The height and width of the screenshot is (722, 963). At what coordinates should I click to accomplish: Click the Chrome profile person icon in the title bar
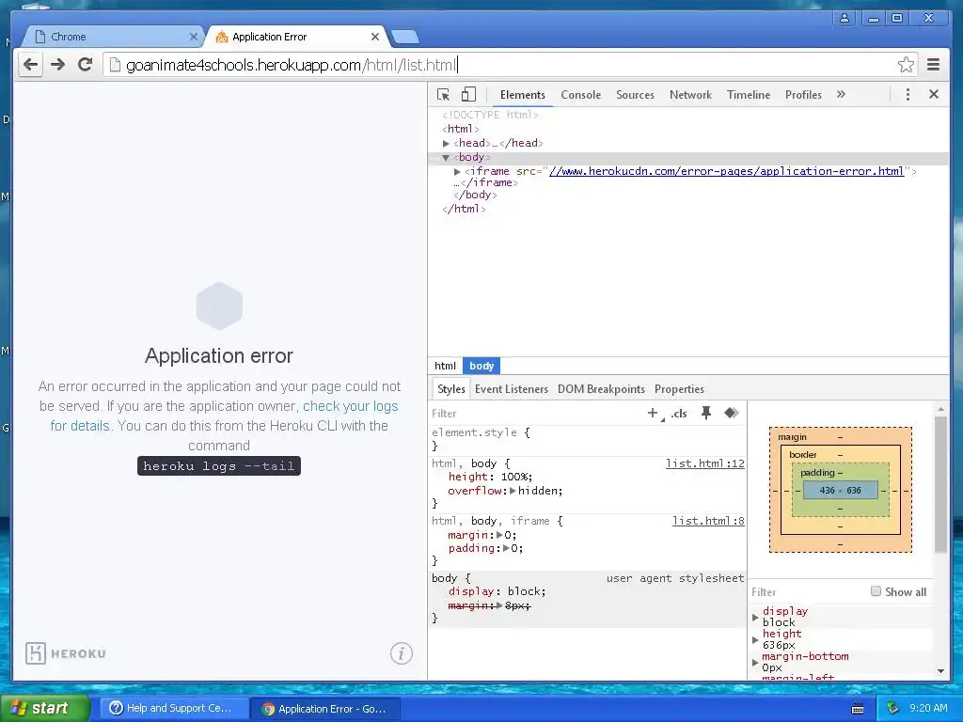[845, 18]
